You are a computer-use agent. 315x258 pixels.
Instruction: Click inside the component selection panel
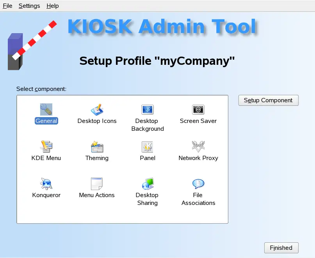click(x=122, y=215)
